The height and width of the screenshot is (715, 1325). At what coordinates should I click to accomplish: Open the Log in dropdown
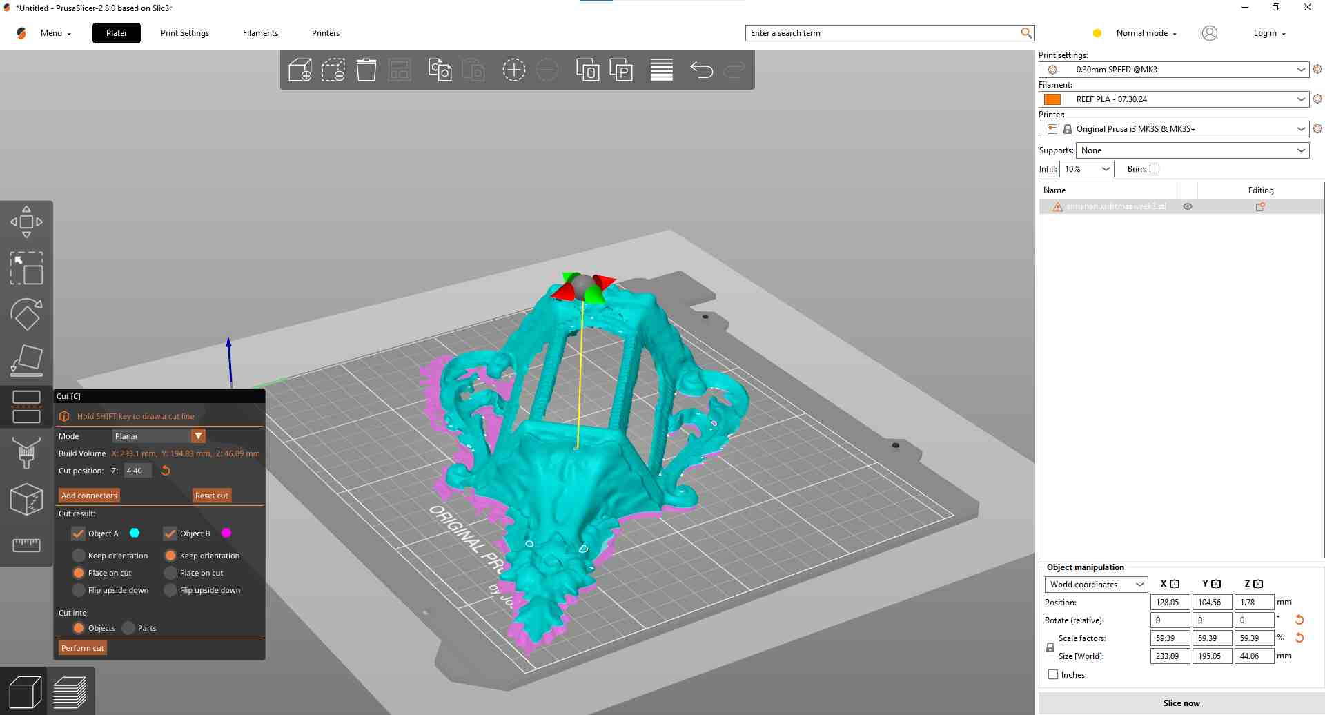pyautogui.click(x=1269, y=33)
